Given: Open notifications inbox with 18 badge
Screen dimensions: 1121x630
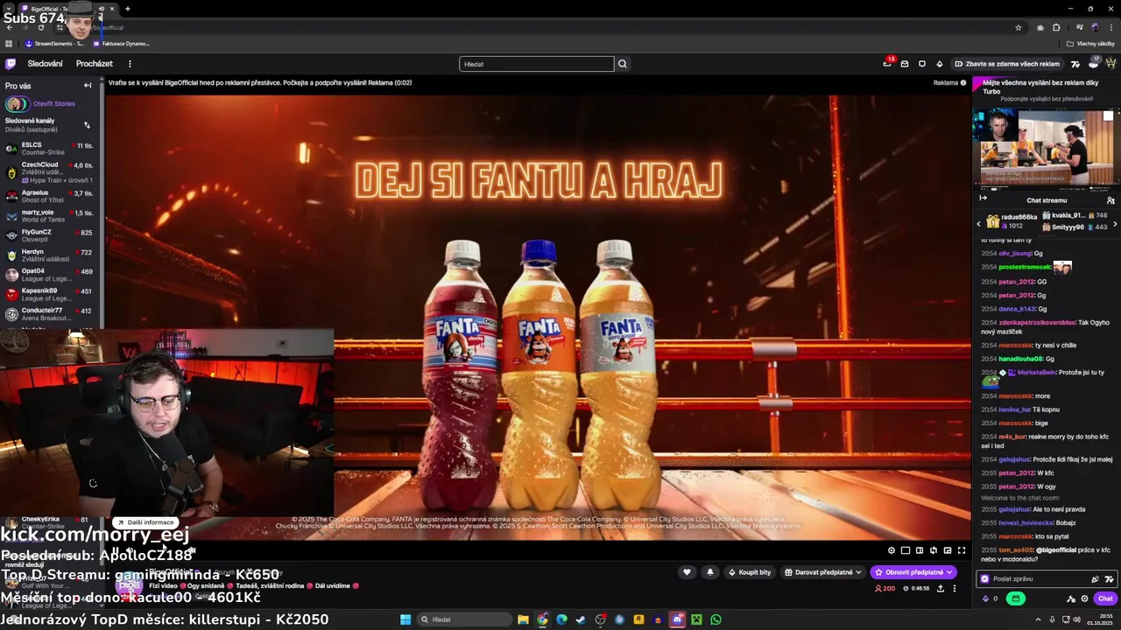Looking at the screenshot, I should click(x=887, y=64).
